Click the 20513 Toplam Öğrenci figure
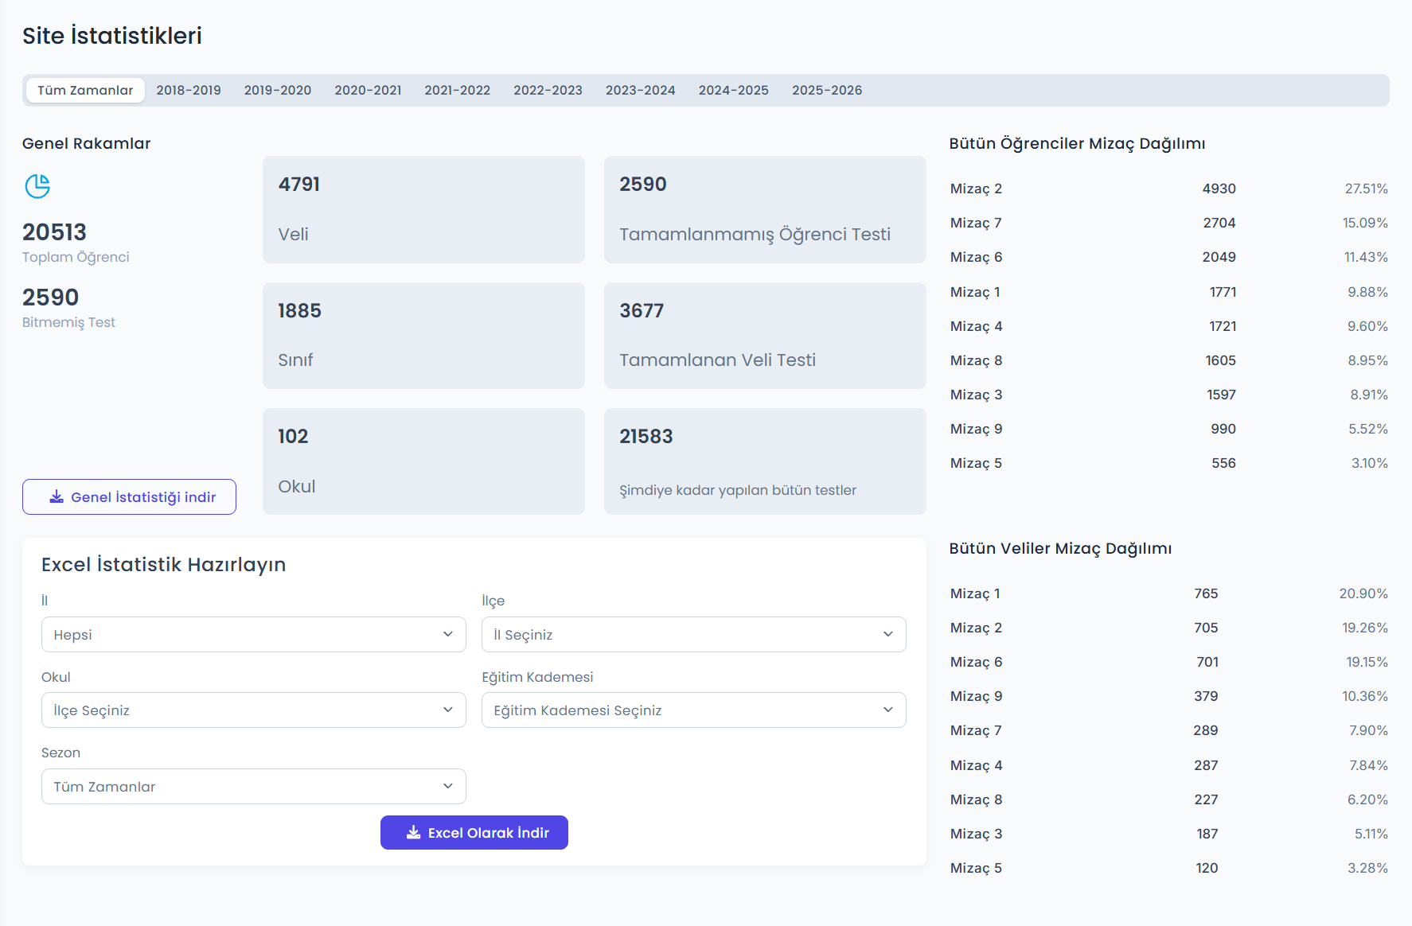 (x=54, y=232)
